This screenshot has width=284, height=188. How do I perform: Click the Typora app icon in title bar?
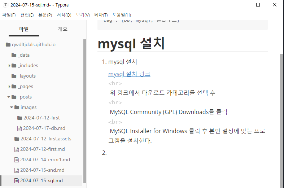[x=6, y=5]
